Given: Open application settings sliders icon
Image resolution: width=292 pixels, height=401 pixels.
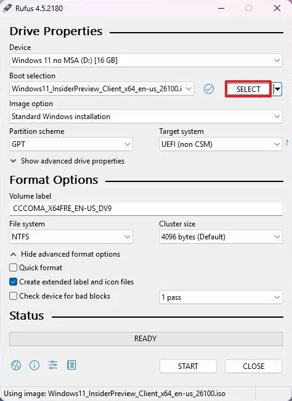Looking at the screenshot, I should pyautogui.click(x=53, y=365).
